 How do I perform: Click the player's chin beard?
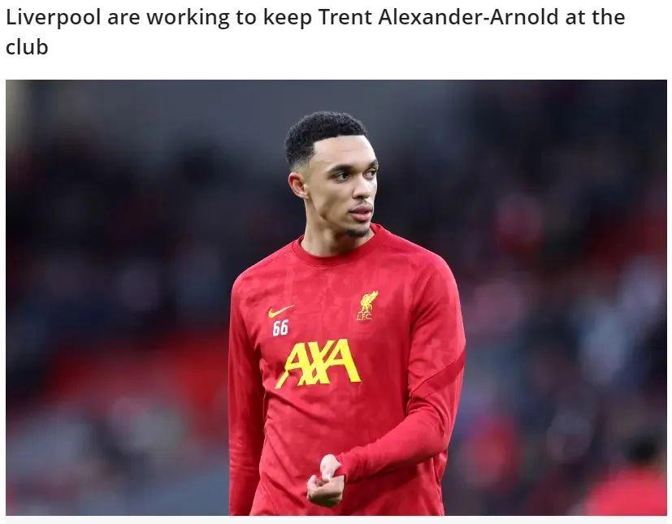[358, 232]
